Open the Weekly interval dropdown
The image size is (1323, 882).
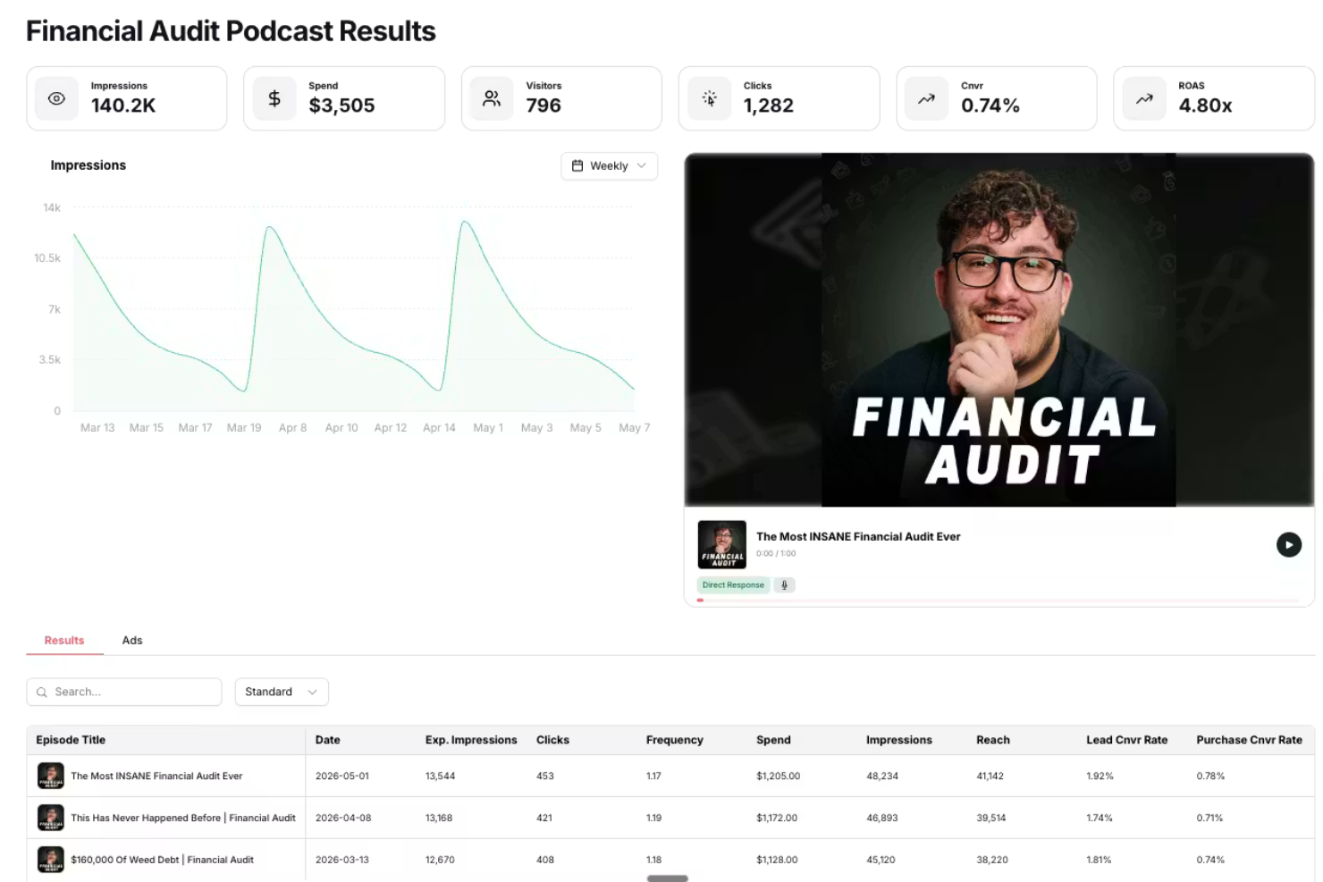coord(610,165)
